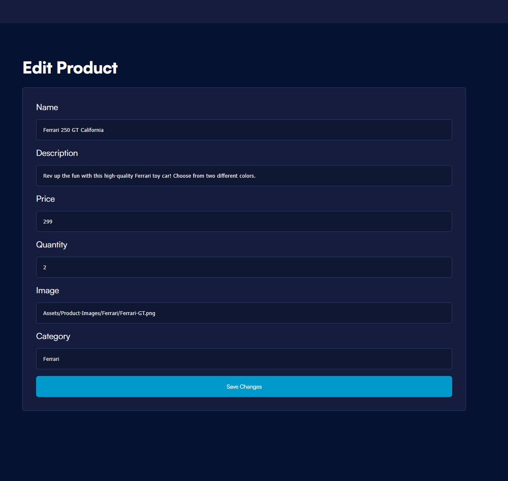This screenshot has width=508, height=481.
Task: Click the quantity value 2
Action: tap(45, 267)
